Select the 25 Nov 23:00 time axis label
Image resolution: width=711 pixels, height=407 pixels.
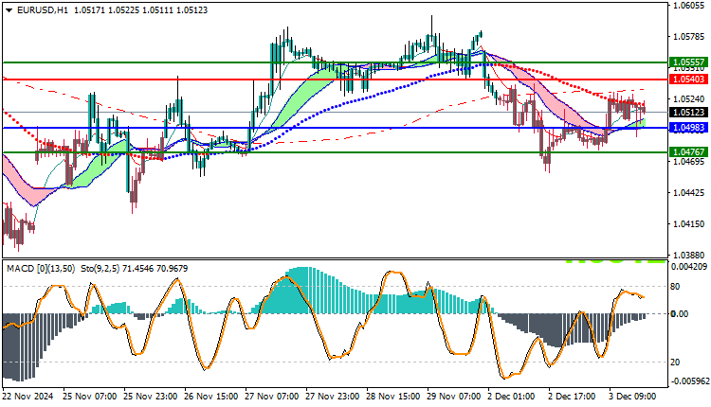tap(151, 397)
